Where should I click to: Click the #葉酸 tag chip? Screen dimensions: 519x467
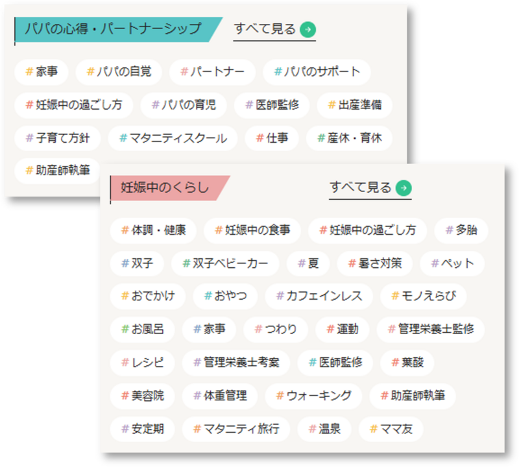pyautogui.click(x=407, y=363)
